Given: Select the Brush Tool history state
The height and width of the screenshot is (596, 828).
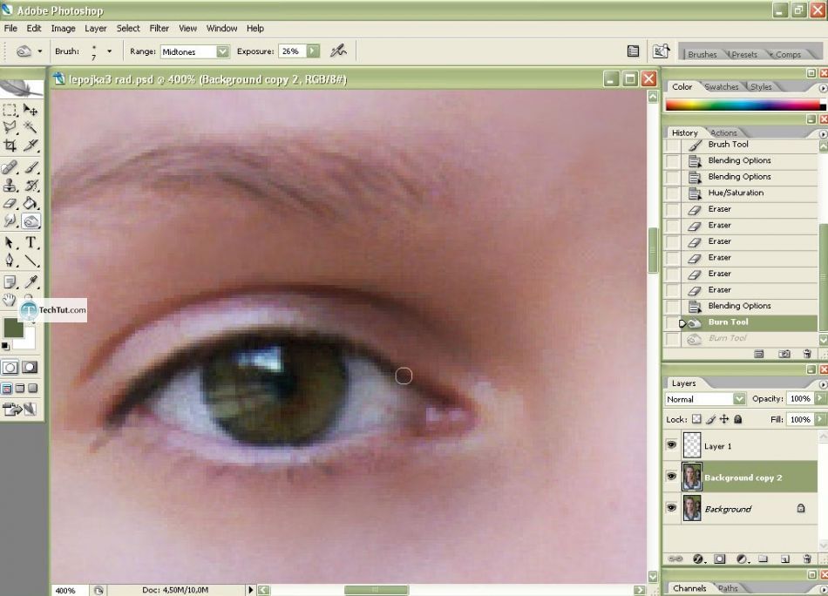Looking at the screenshot, I should click(x=740, y=145).
